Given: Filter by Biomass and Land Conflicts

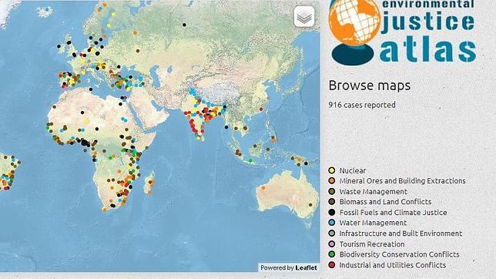Looking at the screenshot, I should pyautogui.click(x=385, y=202).
